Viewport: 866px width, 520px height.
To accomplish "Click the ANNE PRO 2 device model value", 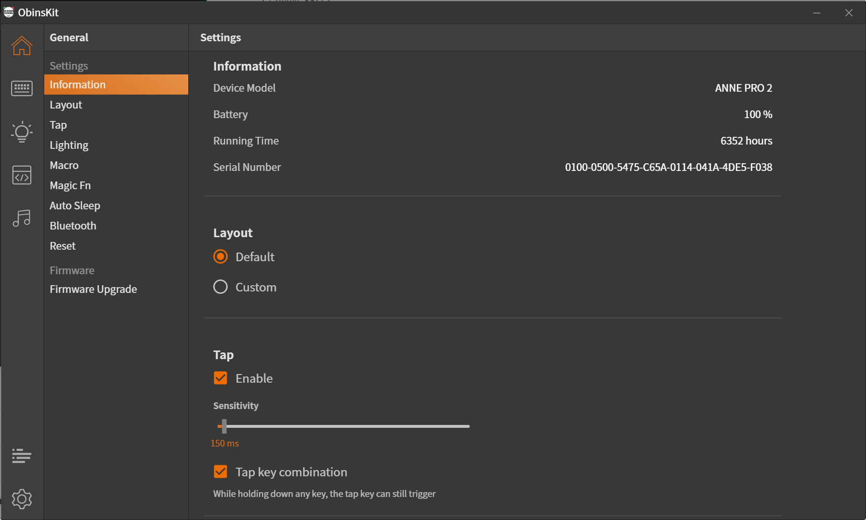I will click(744, 88).
